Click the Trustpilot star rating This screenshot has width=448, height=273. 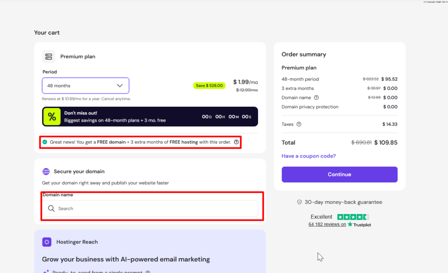tap(353, 217)
